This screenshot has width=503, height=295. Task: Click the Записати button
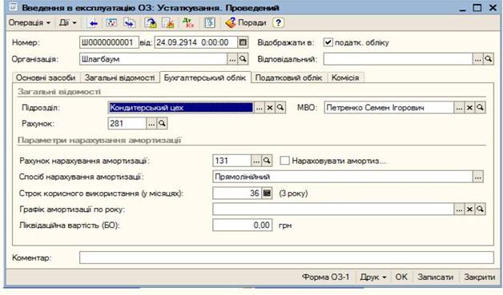pyautogui.click(x=435, y=277)
